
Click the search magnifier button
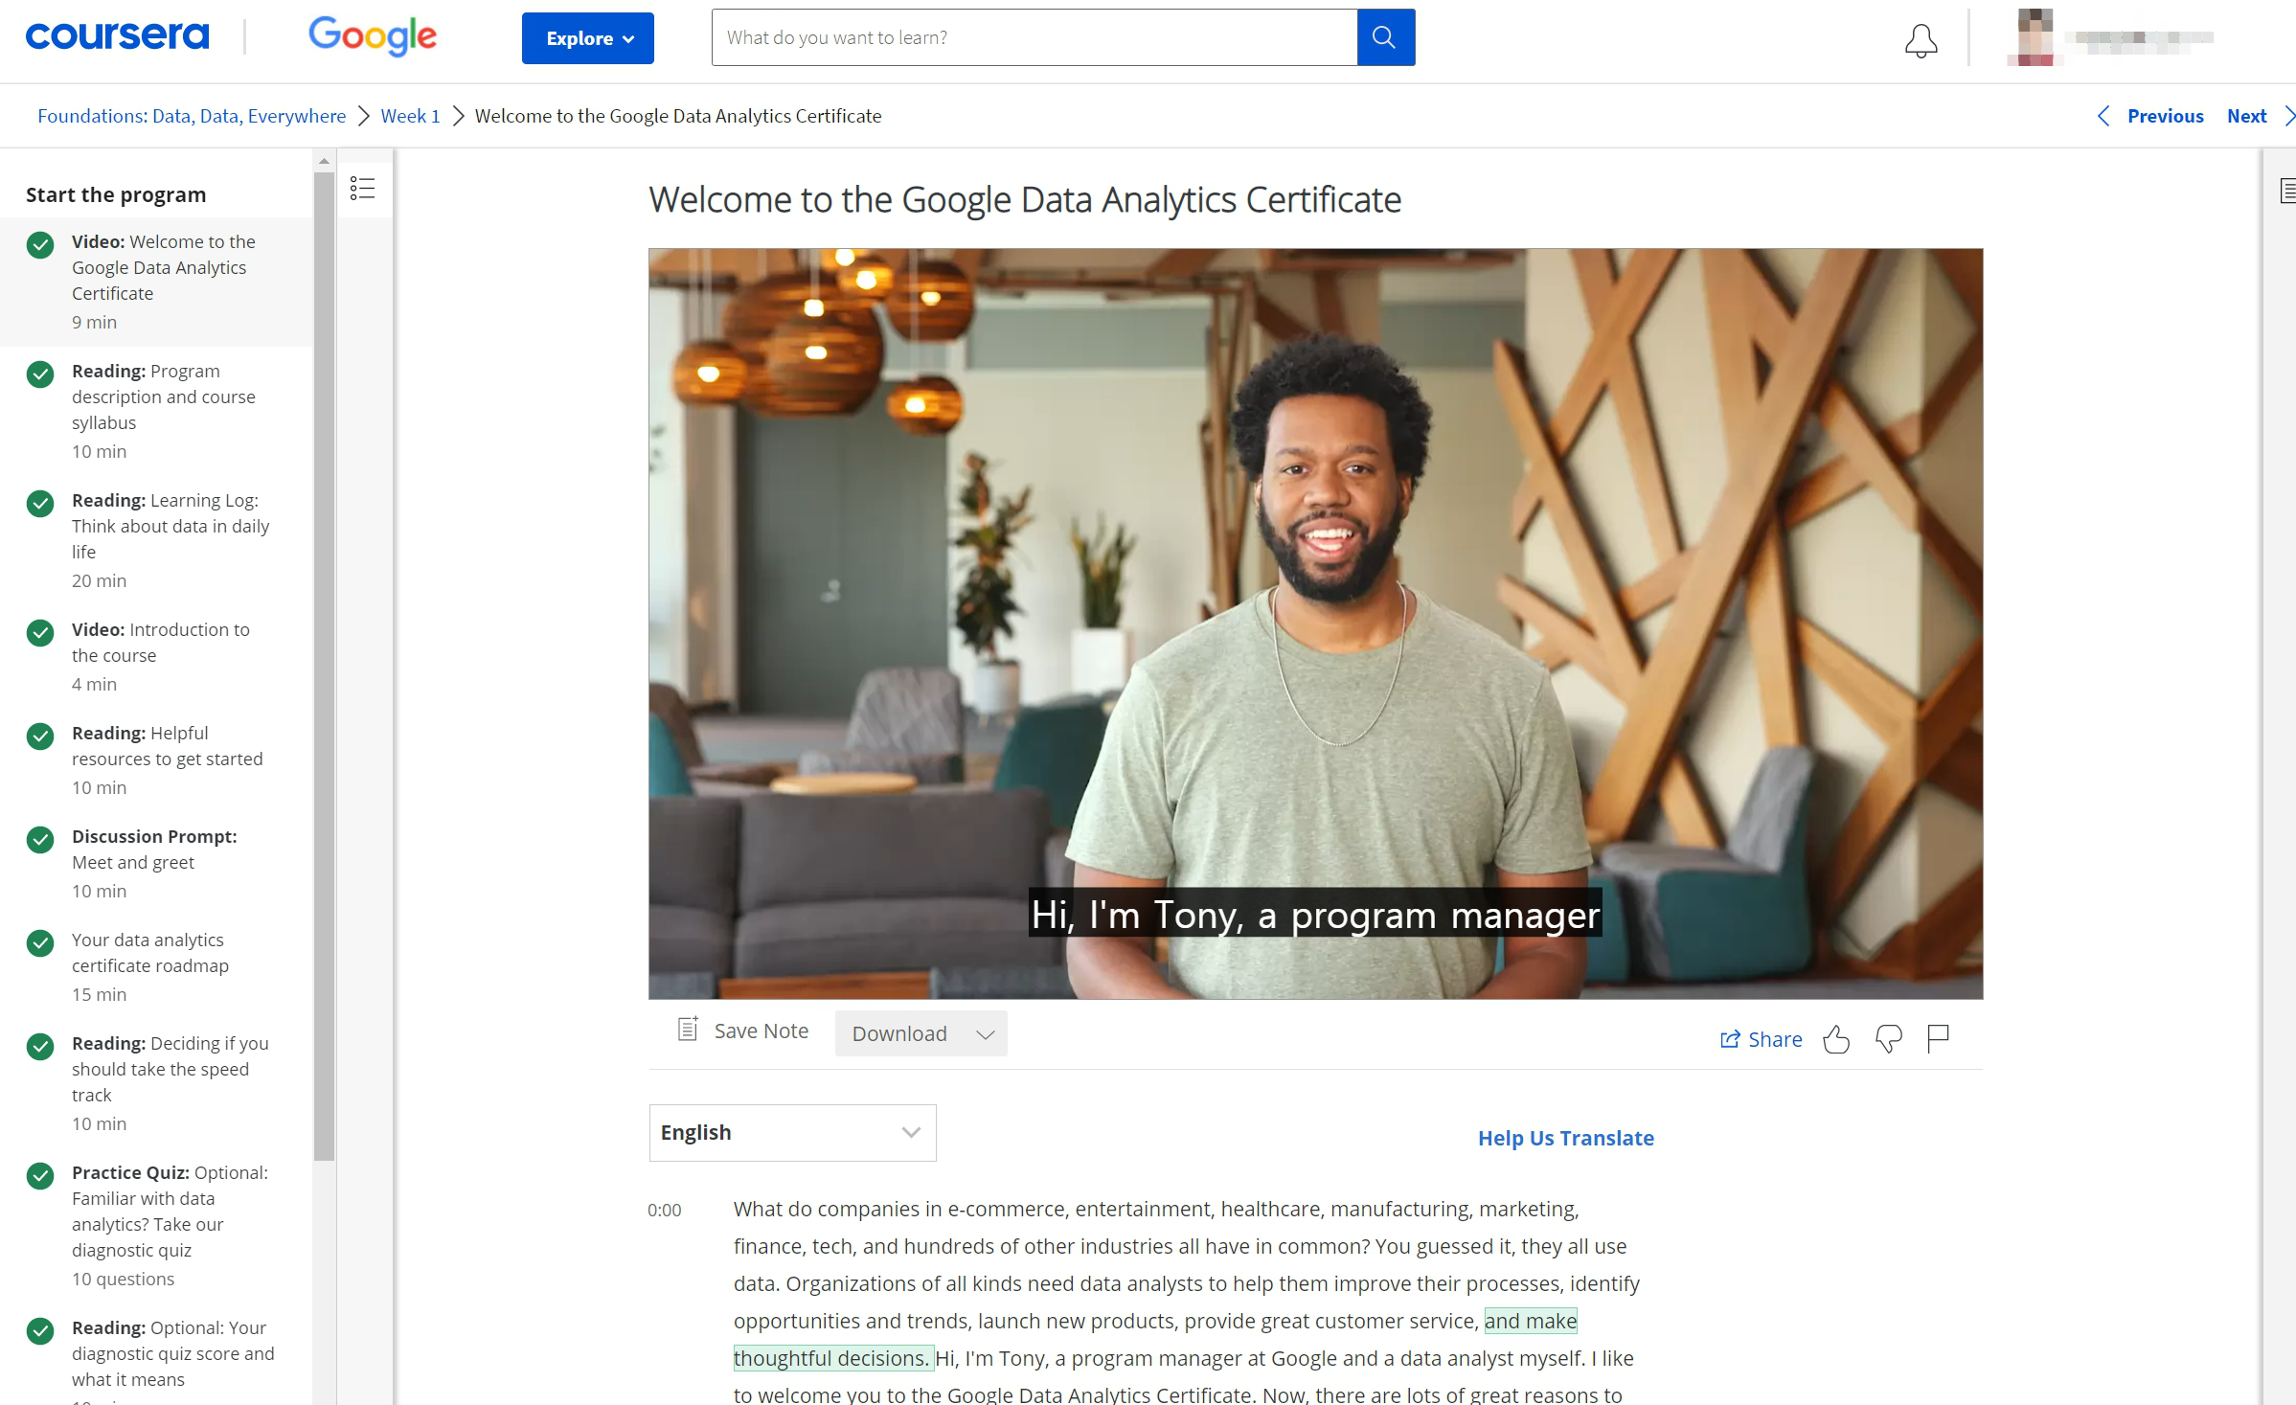click(1385, 37)
